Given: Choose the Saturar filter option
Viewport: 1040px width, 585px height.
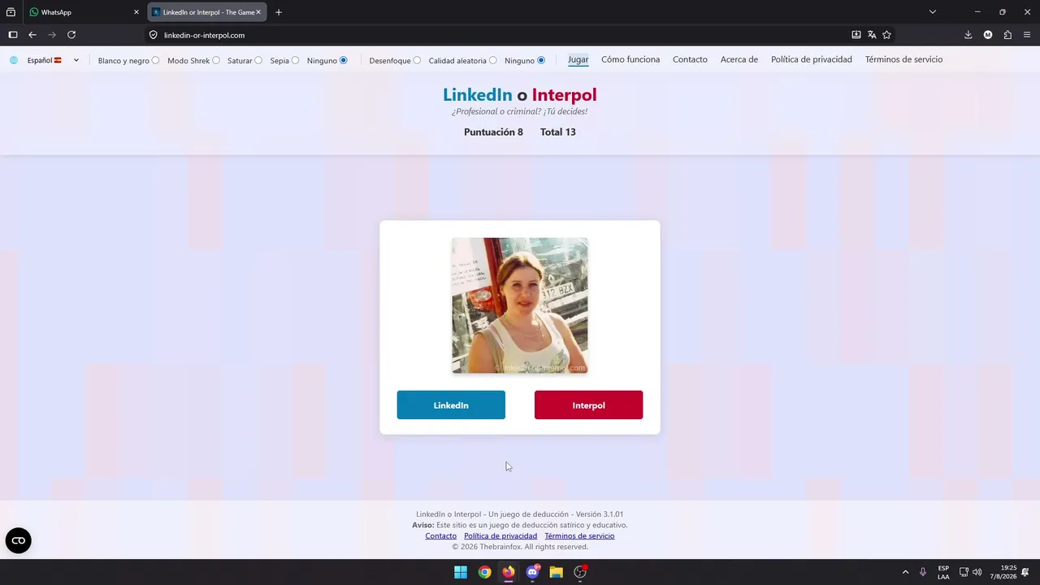Looking at the screenshot, I should tap(258, 60).
